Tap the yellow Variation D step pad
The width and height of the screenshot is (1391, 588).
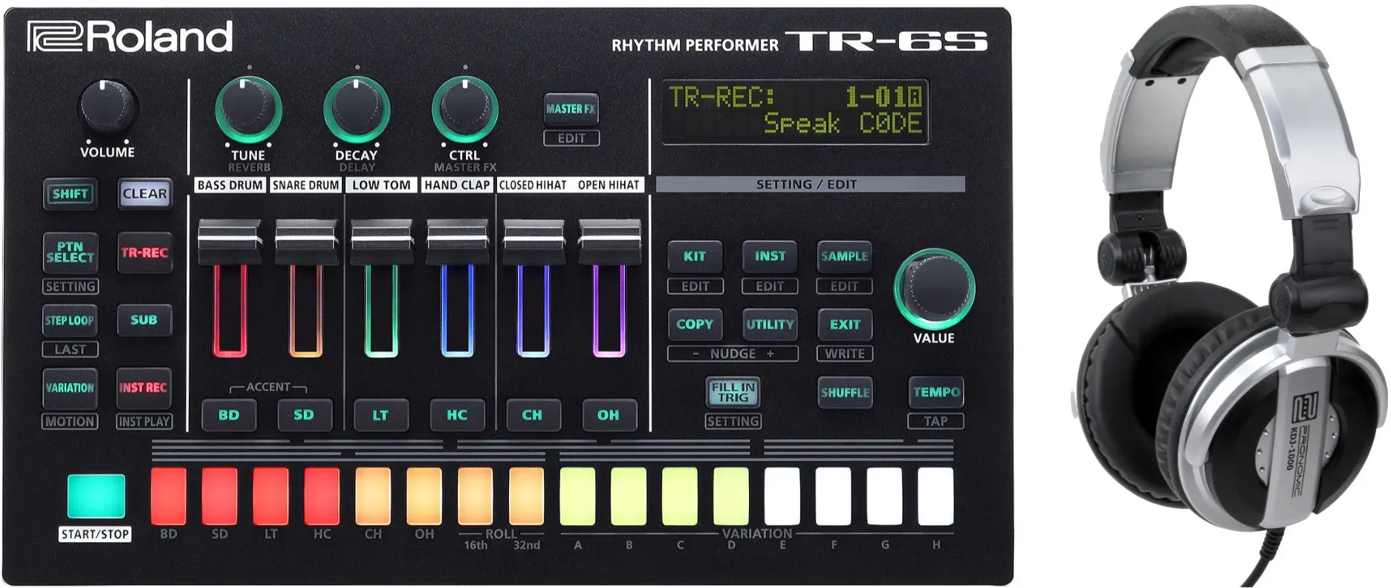tap(731, 497)
